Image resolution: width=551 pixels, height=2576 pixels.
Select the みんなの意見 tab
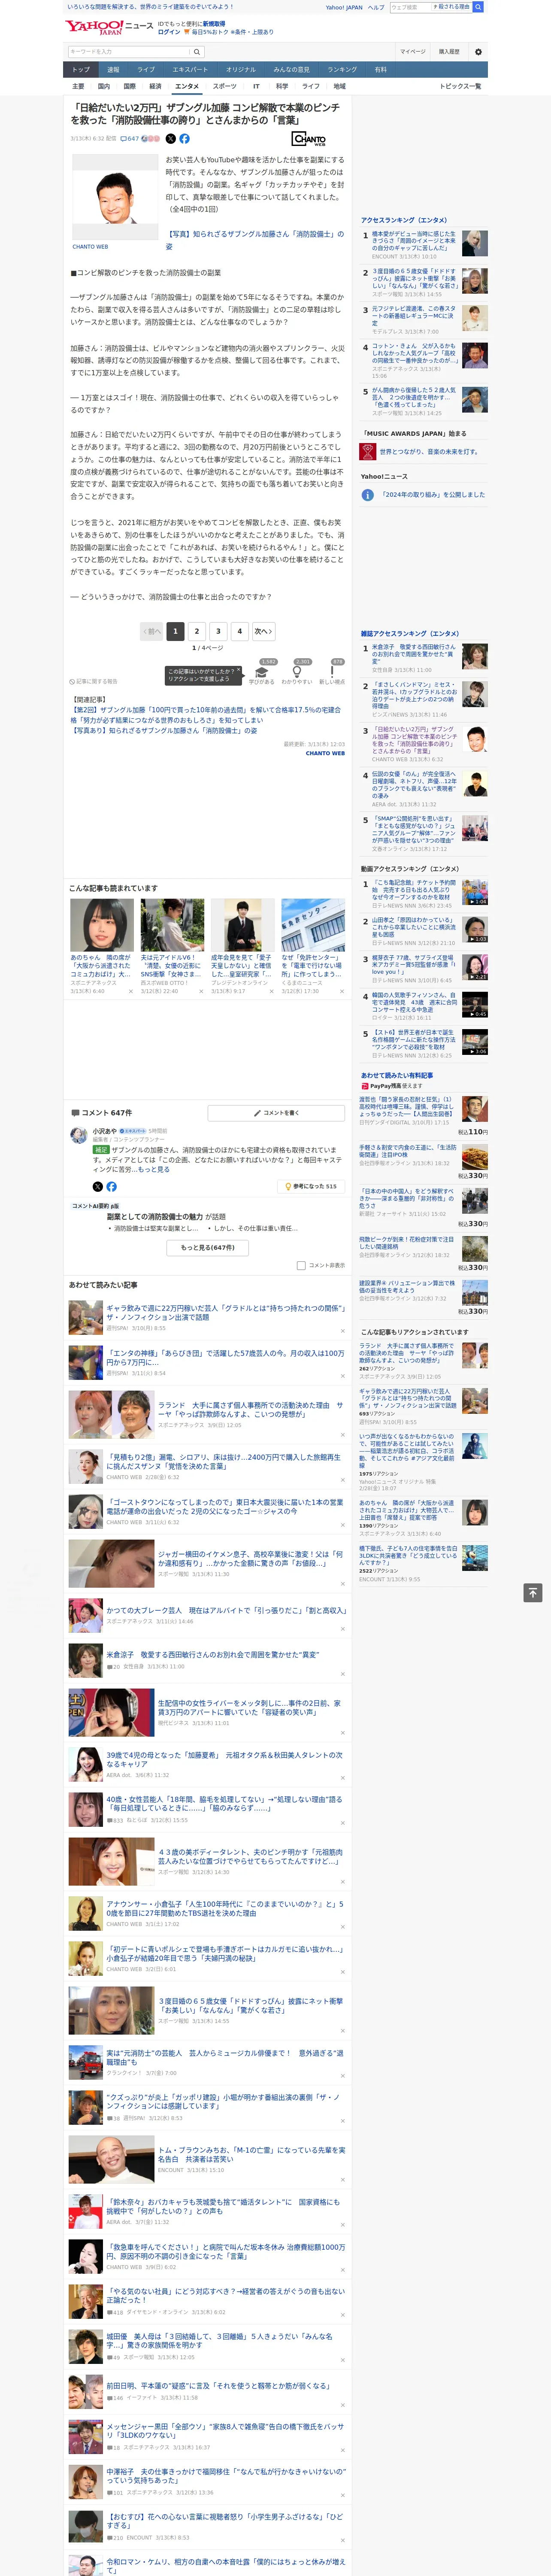pyautogui.click(x=291, y=69)
